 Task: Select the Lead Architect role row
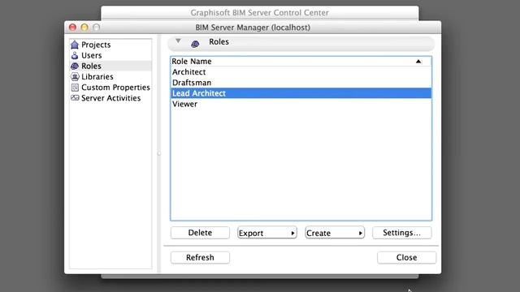[x=301, y=93]
